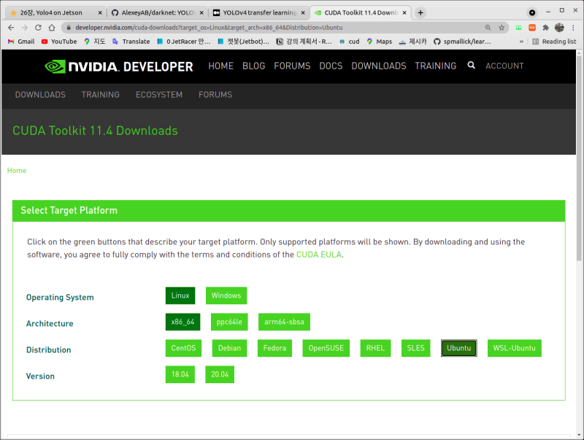Open the spmallick/lear... GitHub bookmark
This screenshot has height=440, width=584.
coord(462,42)
